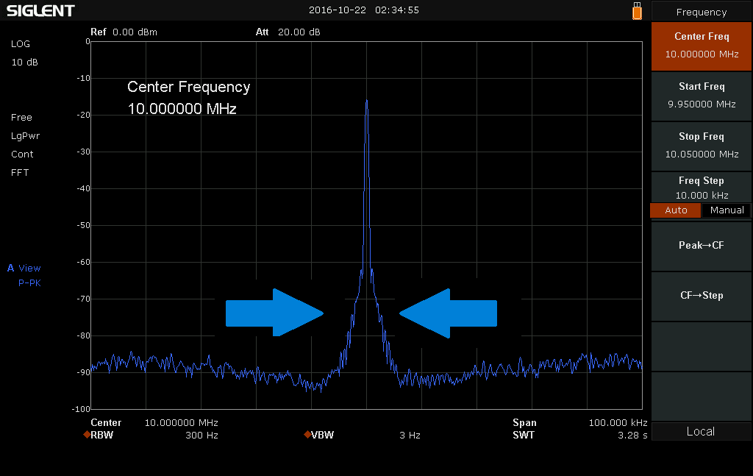Select the trace A View indicator
The width and height of the screenshot is (753, 476).
tap(24, 268)
